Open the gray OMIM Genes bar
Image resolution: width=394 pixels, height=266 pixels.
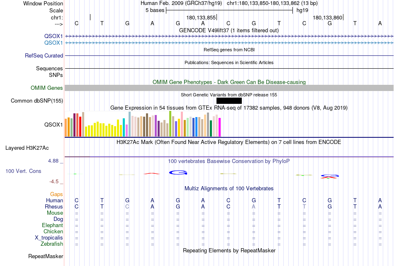pyautogui.click(x=229, y=88)
